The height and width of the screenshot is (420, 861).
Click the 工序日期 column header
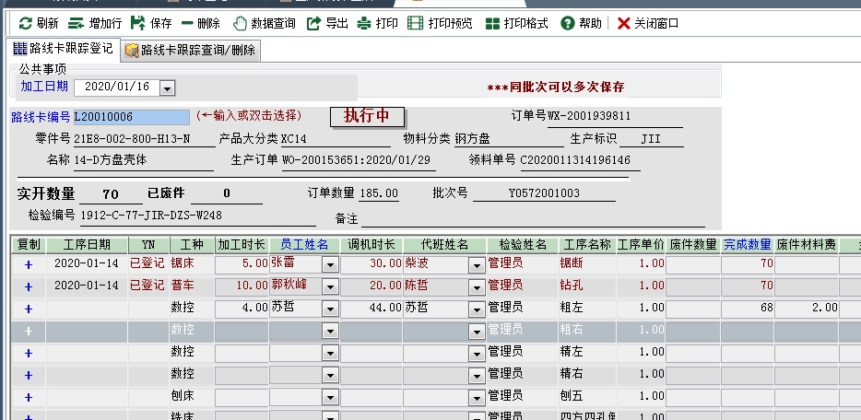click(87, 245)
